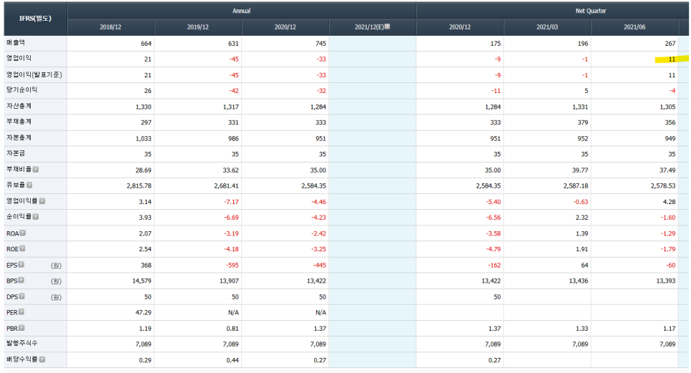Click the -7.17 operating margin value
Image resolution: width=691 pixels, height=373 pixels.
pyautogui.click(x=231, y=202)
